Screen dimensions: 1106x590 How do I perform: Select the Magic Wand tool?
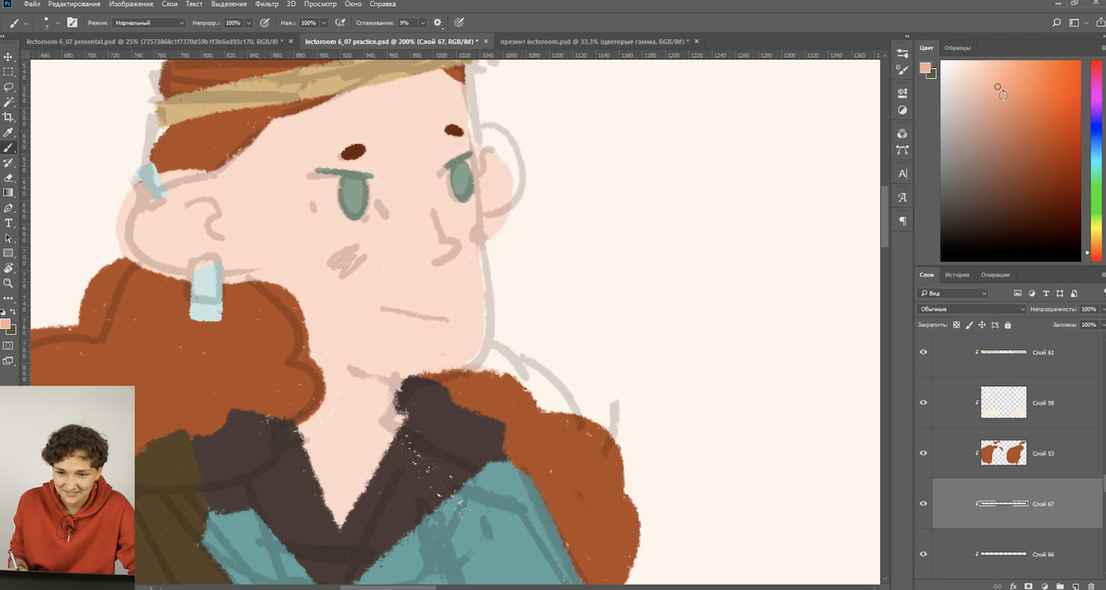9,102
